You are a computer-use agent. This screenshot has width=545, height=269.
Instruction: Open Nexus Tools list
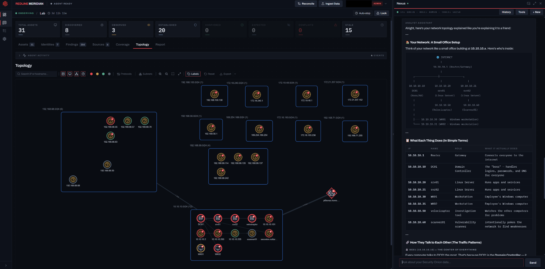522,12
